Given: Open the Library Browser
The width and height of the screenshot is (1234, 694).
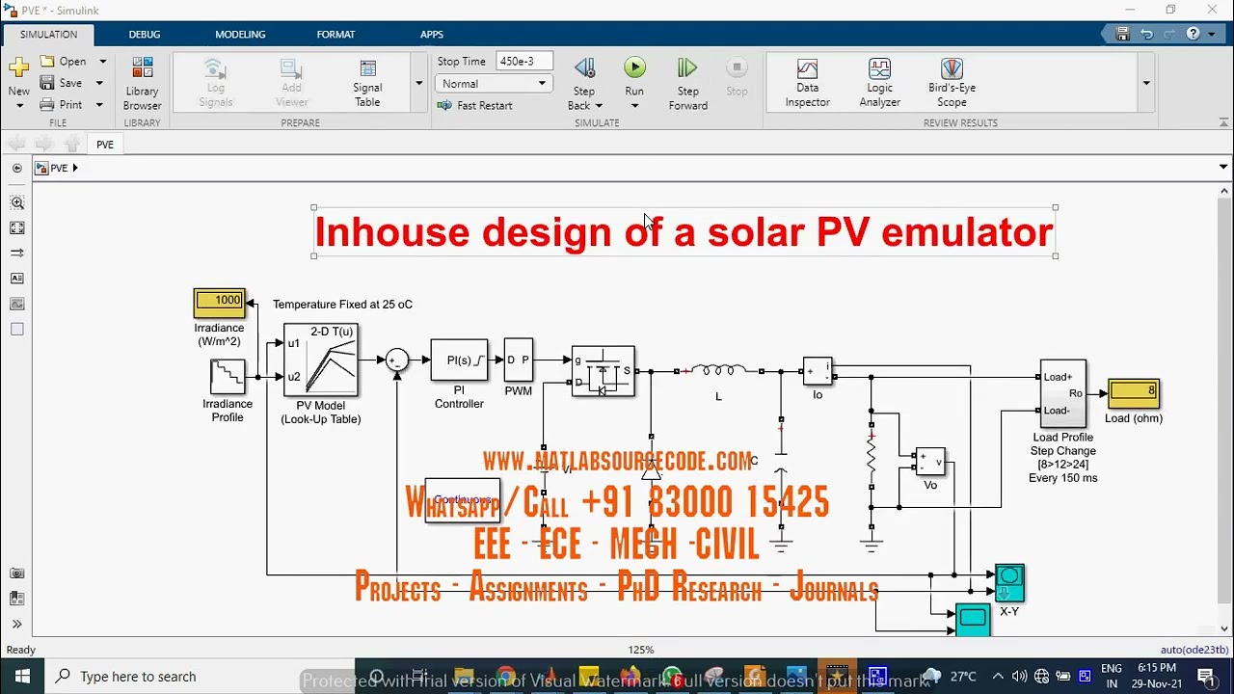Looking at the screenshot, I should click(142, 84).
